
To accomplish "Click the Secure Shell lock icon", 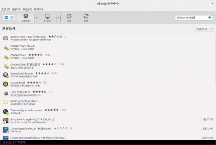I will click(6, 84).
